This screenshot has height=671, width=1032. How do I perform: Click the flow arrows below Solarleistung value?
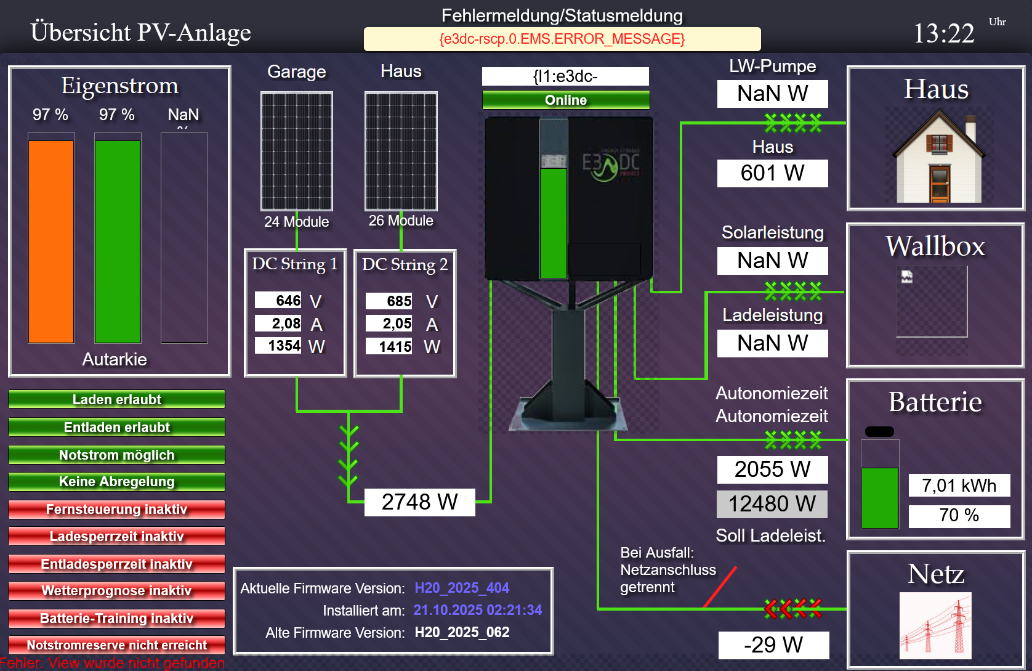click(x=793, y=291)
